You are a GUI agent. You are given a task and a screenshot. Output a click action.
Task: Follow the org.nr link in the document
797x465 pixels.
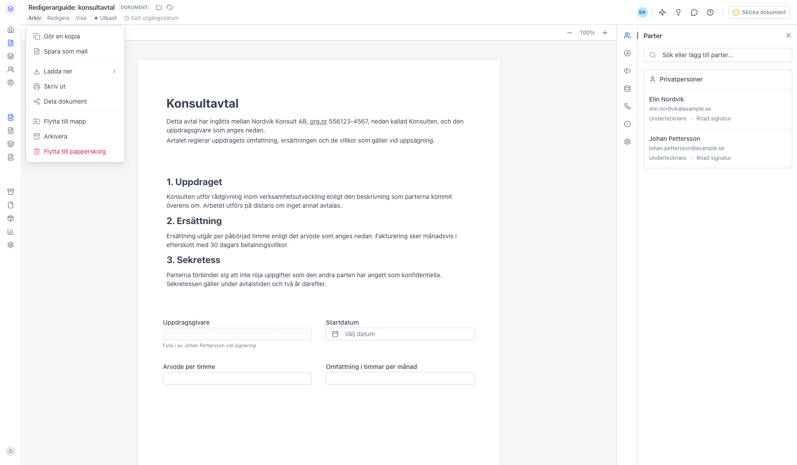pos(318,121)
